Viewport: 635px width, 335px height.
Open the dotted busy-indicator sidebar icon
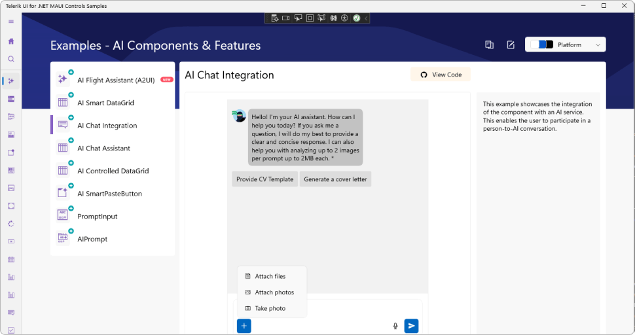point(11,224)
